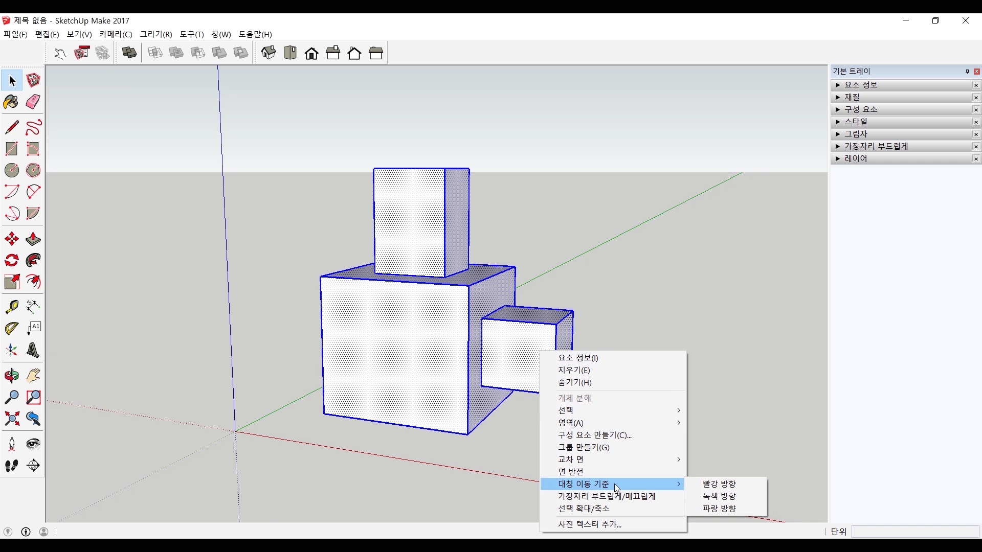Select the 3D Text tool
This screenshot has height=552, width=982.
click(x=33, y=350)
